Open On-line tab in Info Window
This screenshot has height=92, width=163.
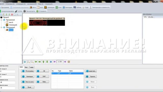(x=151, y=17)
